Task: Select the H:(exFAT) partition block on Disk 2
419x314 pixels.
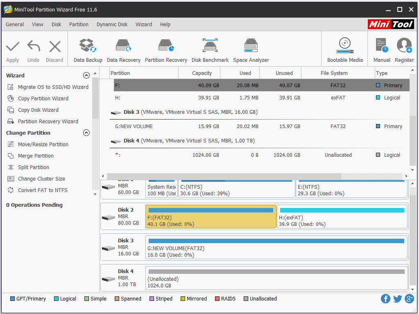Action: [342, 217]
